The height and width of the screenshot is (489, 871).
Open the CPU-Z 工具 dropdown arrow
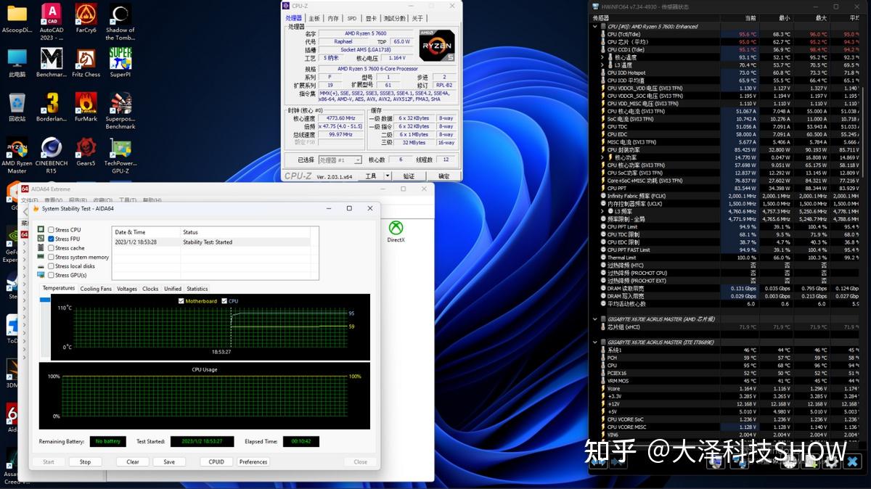pos(388,176)
